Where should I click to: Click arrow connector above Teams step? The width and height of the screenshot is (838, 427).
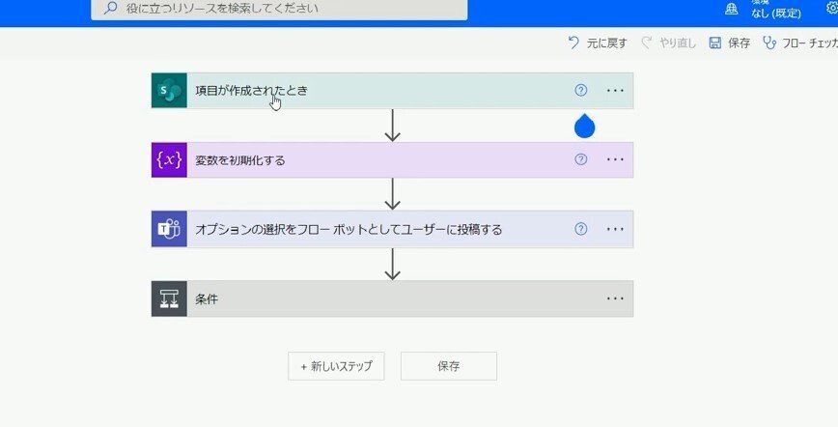[x=392, y=194]
